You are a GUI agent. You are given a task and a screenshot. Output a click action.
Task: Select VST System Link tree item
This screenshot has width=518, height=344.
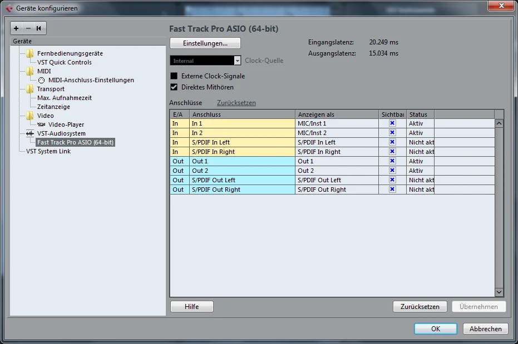[48, 151]
